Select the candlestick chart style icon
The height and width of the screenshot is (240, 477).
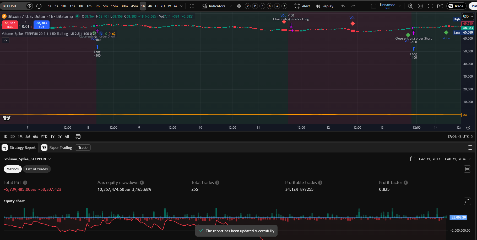(x=192, y=6)
